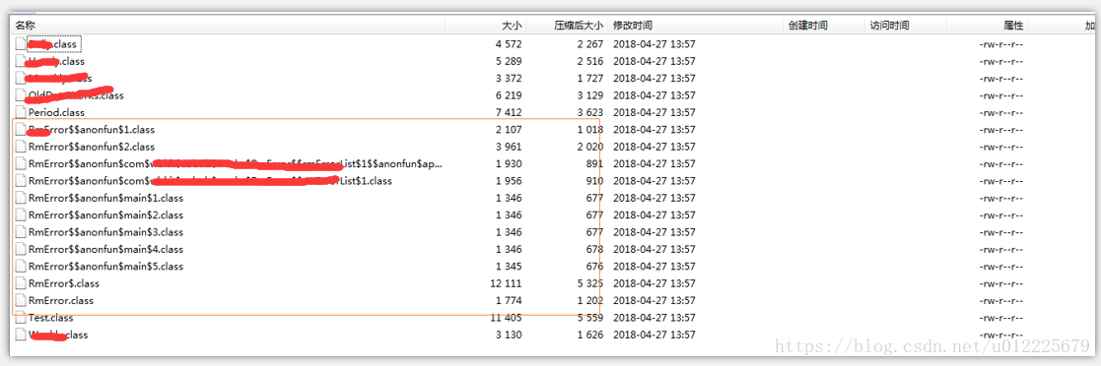Click the modified time in the Period.class row
The width and height of the screenshot is (1101, 366).
(654, 112)
